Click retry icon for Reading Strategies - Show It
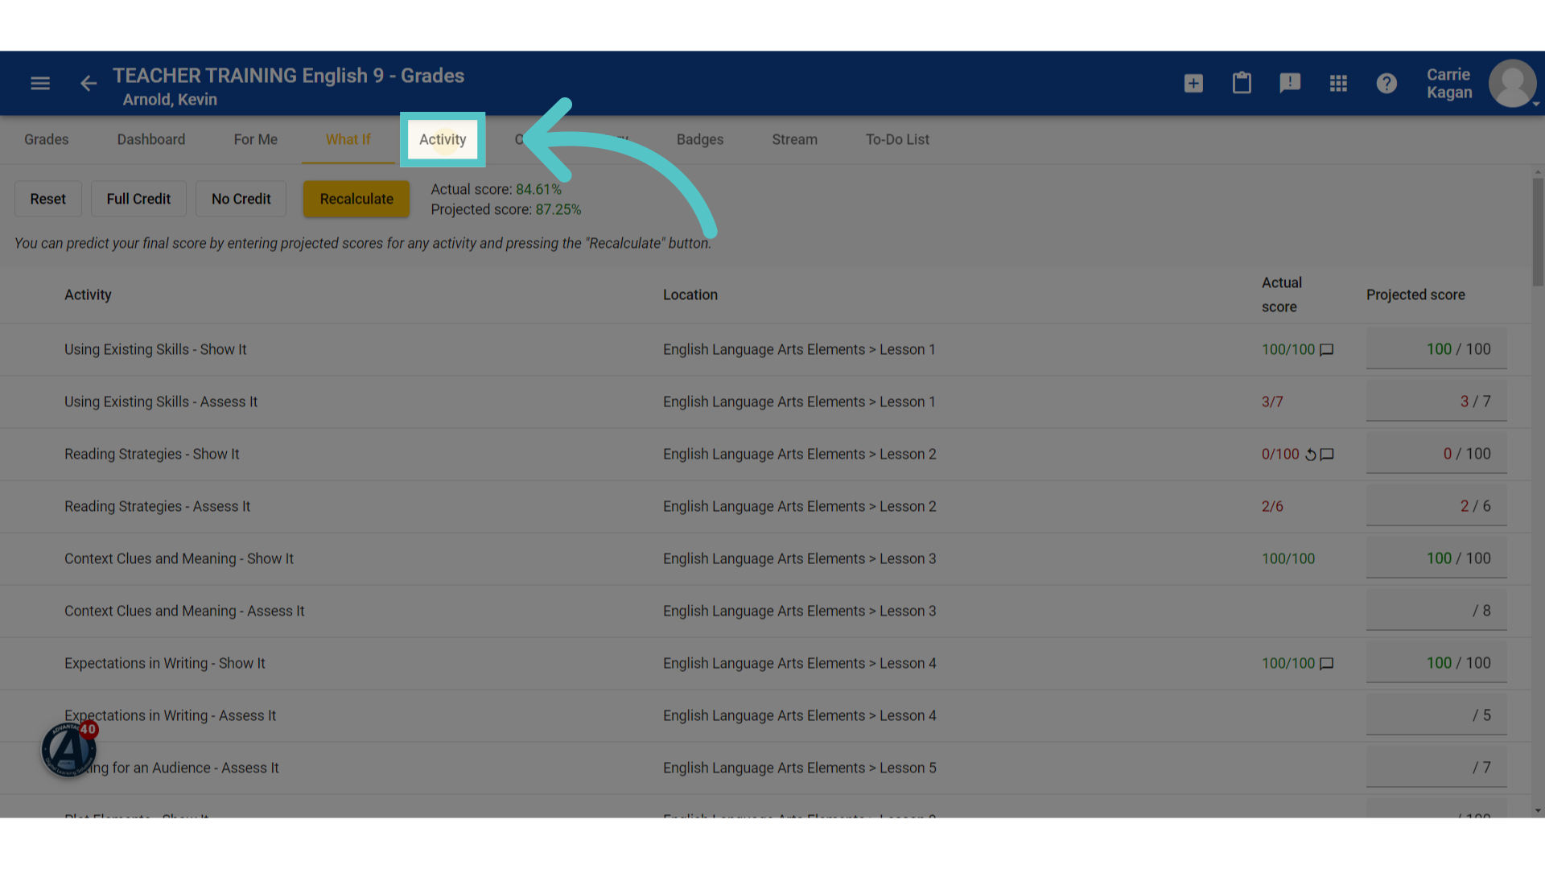1545x869 pixels. click(x=1310, y=455)
